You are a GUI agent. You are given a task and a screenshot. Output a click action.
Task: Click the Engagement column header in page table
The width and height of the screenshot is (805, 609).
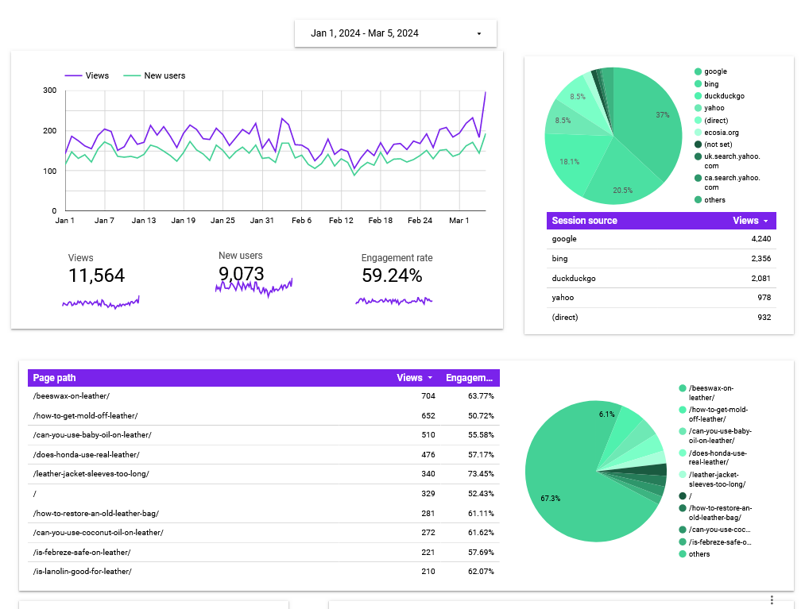click(x=470, y=378)
